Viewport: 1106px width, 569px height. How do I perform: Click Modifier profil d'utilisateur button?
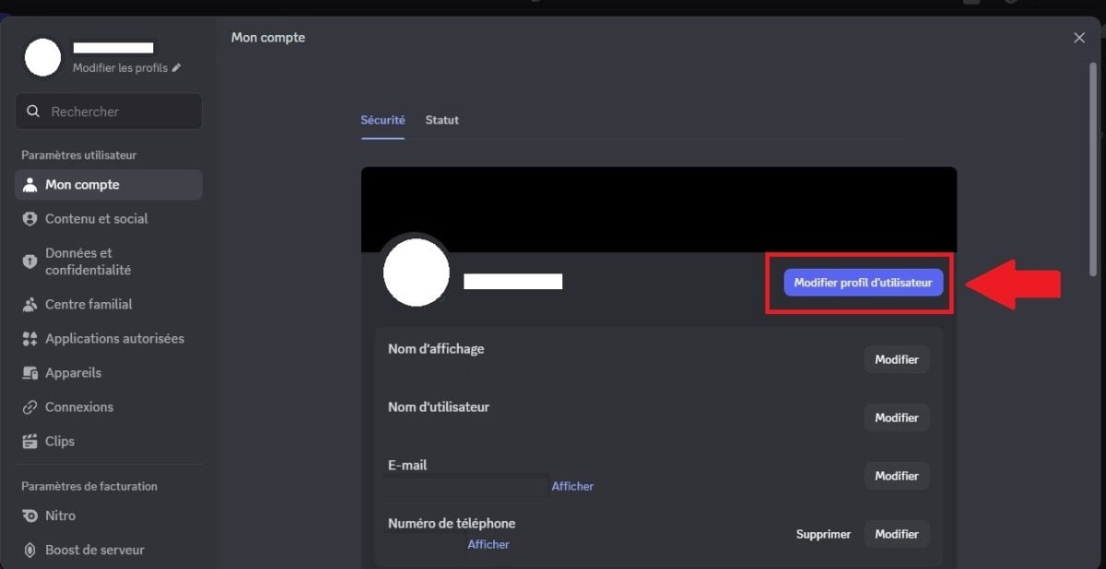tap(864, 283)
